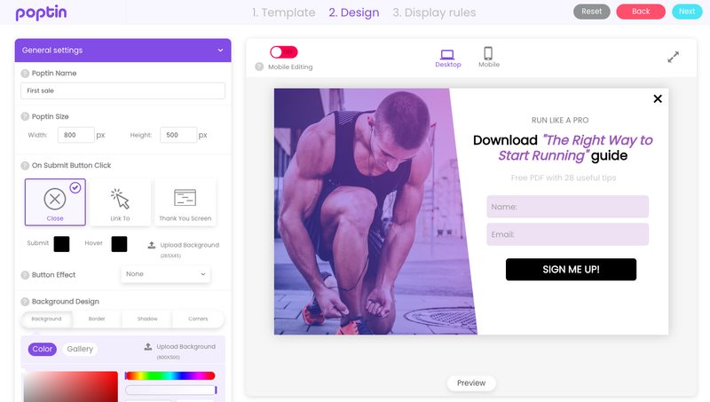Click the Download guide headline text
The width and height of the screenshot is (710, 402).
563,148
